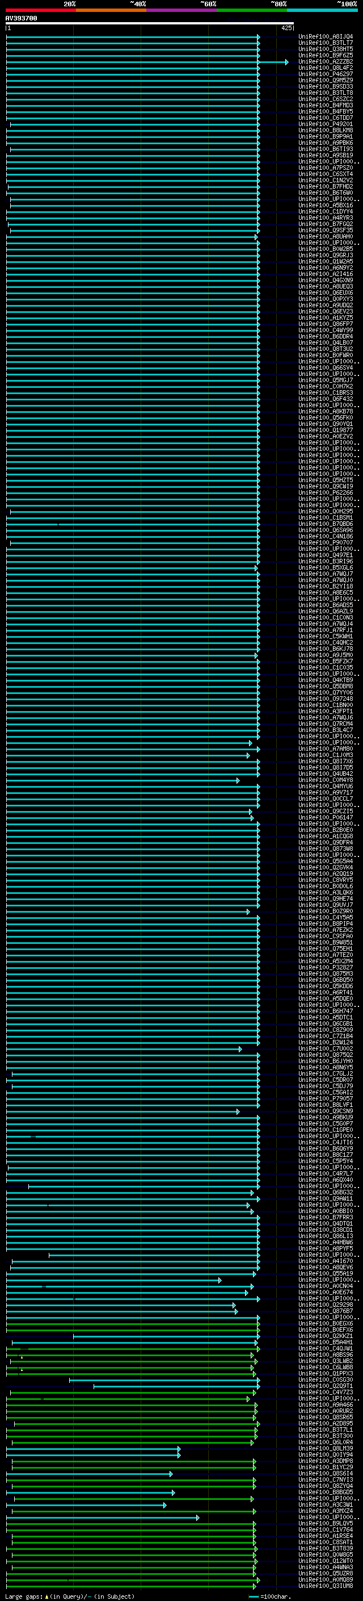
Task: Select hit UniRef100_Q3IUM8
Action: pos(326,1586)
